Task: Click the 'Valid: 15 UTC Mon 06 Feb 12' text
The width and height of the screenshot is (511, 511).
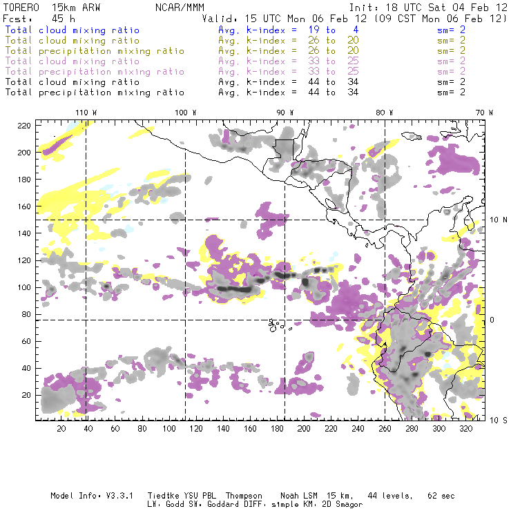Action: 285,19
